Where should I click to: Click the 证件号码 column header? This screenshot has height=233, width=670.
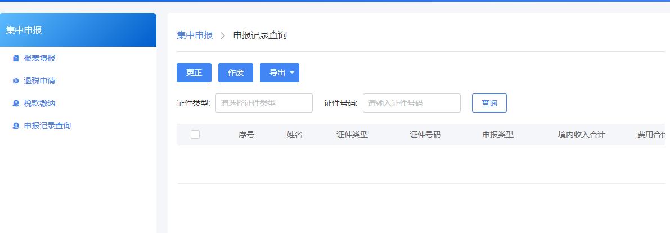coord(425,135)
